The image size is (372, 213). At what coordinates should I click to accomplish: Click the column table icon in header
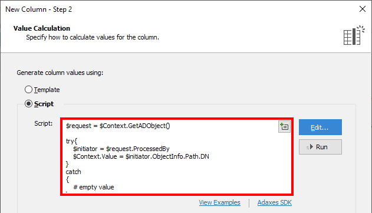point(354,35)
